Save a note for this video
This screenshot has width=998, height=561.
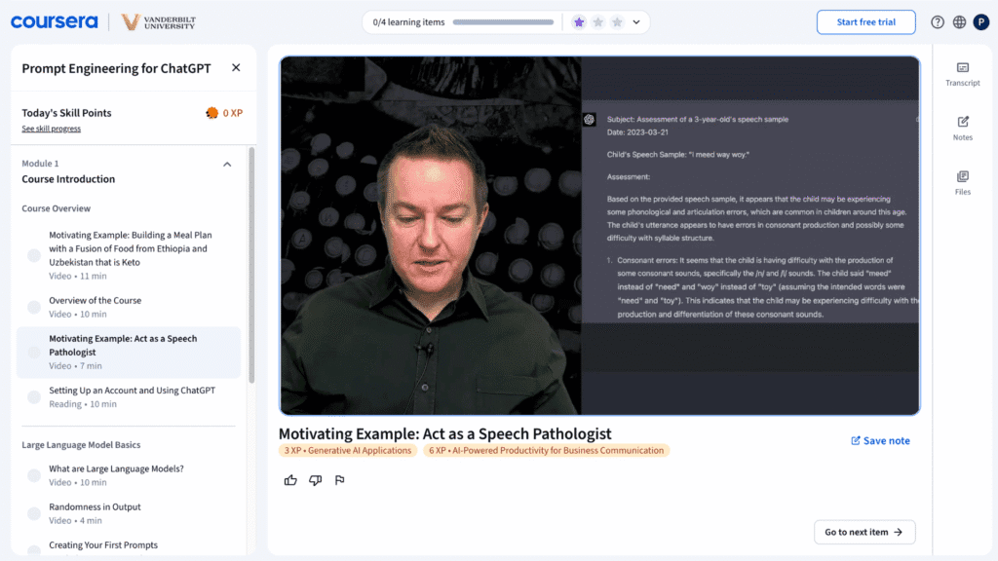tap(880, 441)
